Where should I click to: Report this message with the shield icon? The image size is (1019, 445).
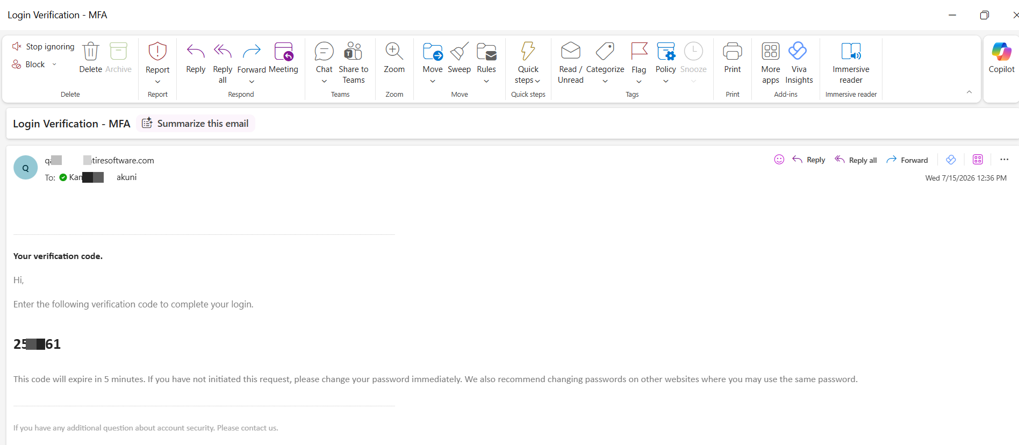coord(157,58)
